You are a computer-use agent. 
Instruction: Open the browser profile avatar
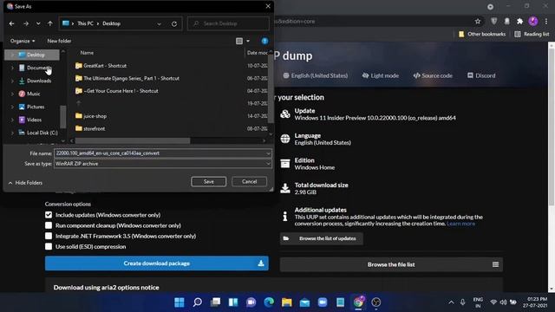coord(533,21)
